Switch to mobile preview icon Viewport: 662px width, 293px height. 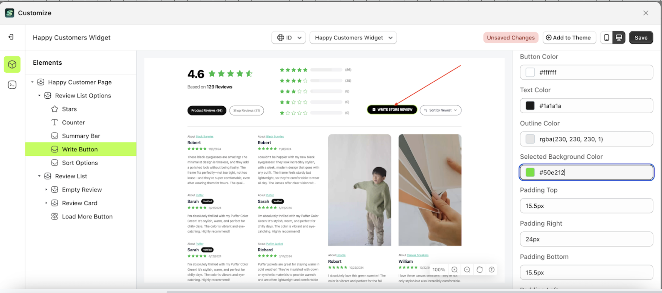[606, 37]
